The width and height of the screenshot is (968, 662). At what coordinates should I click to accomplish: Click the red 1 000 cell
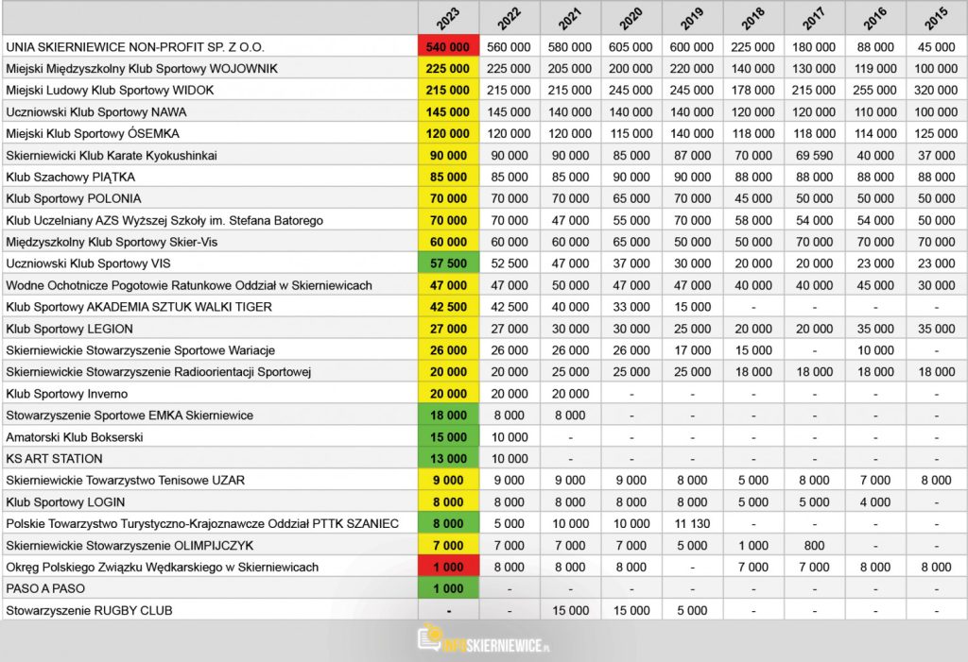pyautogui.click(x=448, y=567)
